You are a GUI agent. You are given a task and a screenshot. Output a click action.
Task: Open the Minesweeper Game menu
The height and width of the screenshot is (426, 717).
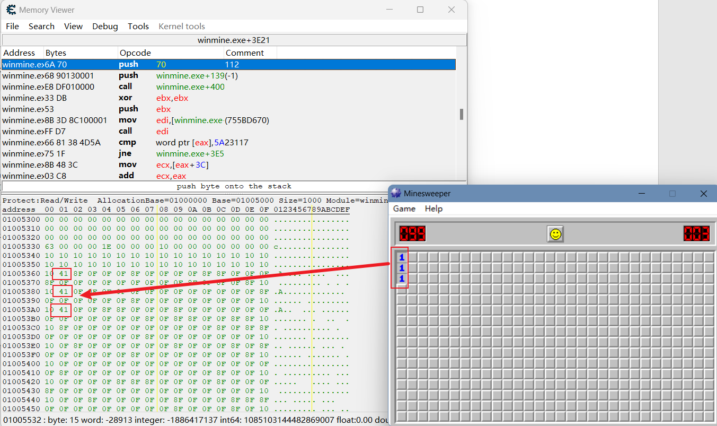tap(404, 208)
